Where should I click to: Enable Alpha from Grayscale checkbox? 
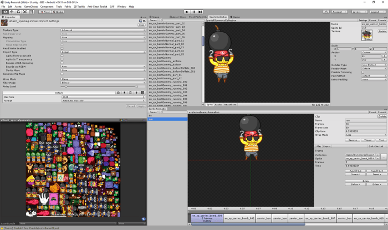62,55
